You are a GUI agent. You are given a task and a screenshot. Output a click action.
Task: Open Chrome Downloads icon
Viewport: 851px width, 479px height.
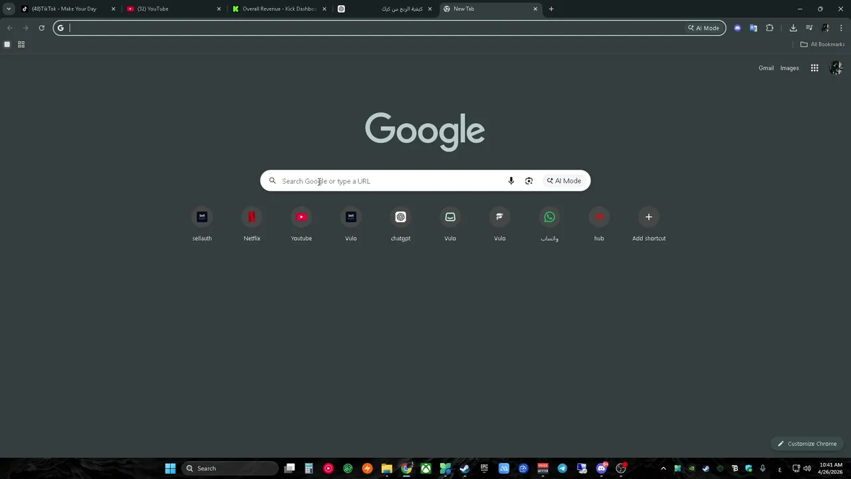coord(793,28)
